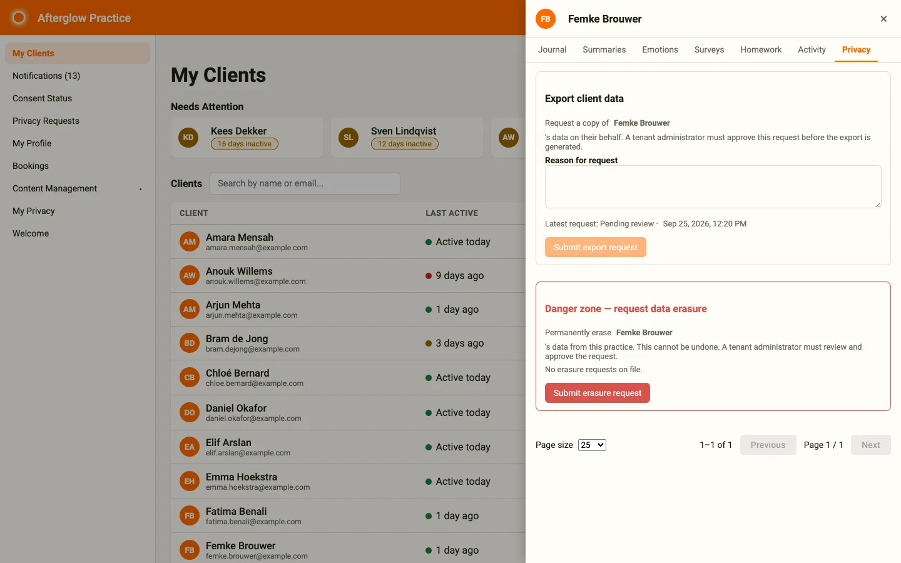
Task: Click femke.brouwer@example.com email text
Action: point(257,556)
